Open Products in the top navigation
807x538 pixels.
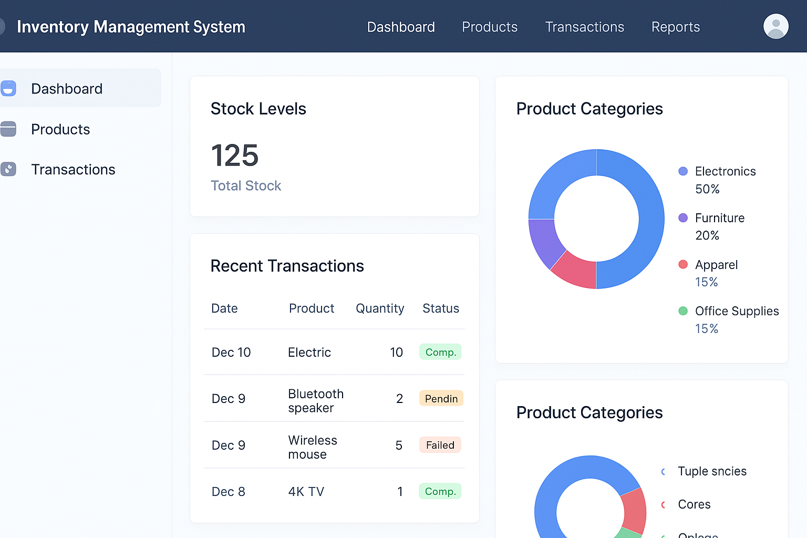[490, 27]
